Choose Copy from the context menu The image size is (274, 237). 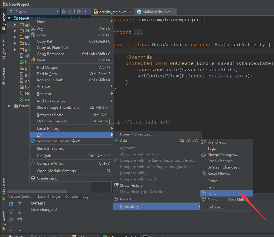point(72,35)
